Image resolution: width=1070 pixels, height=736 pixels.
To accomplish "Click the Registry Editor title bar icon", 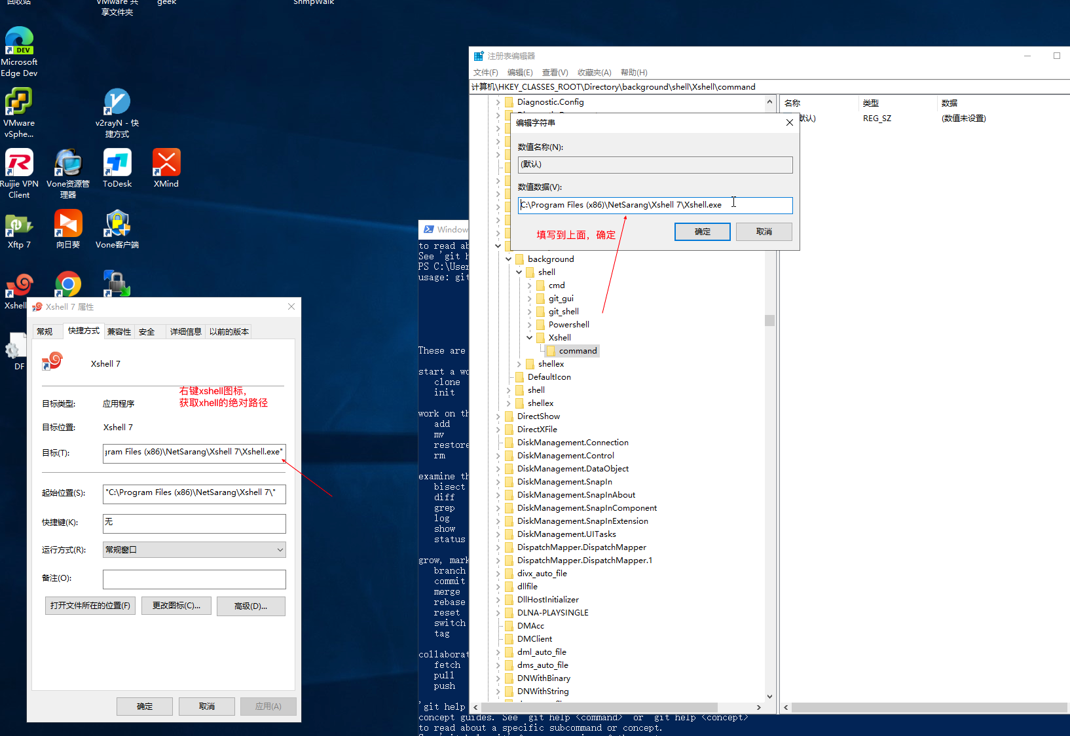I will point(479,56).
